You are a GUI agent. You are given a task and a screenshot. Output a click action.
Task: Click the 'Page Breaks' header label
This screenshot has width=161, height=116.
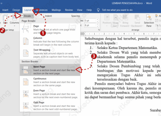[28, 21]
